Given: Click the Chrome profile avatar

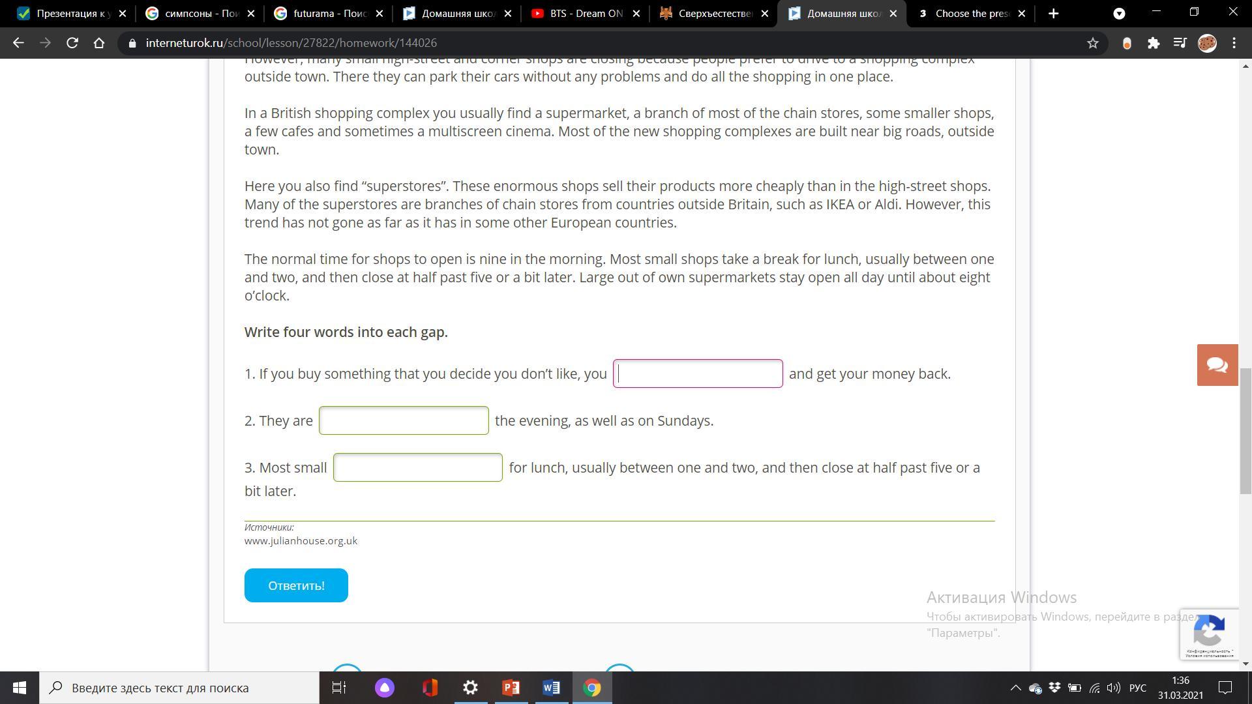Looking at the screenshot, I should pyautogui.click(x=1207, y=43).
